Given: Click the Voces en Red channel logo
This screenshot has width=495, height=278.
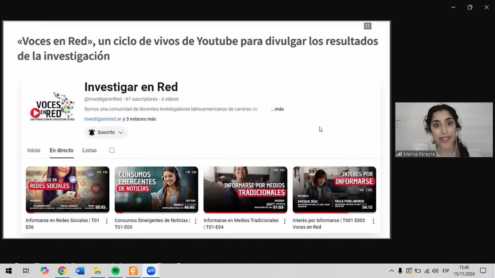Looking at the screenshot, I should (52, 106).
